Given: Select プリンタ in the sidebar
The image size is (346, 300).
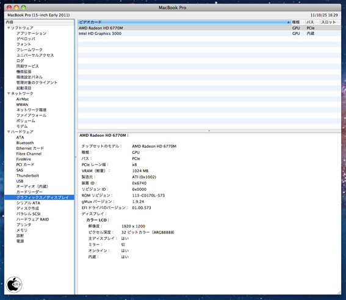Looking at the screenshot, I should [24, 225].
